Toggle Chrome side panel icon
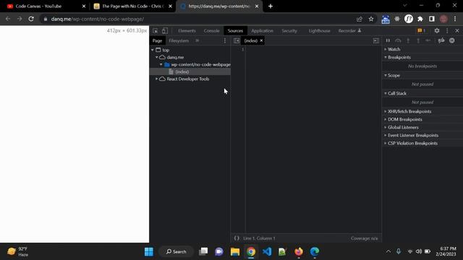 432,19
